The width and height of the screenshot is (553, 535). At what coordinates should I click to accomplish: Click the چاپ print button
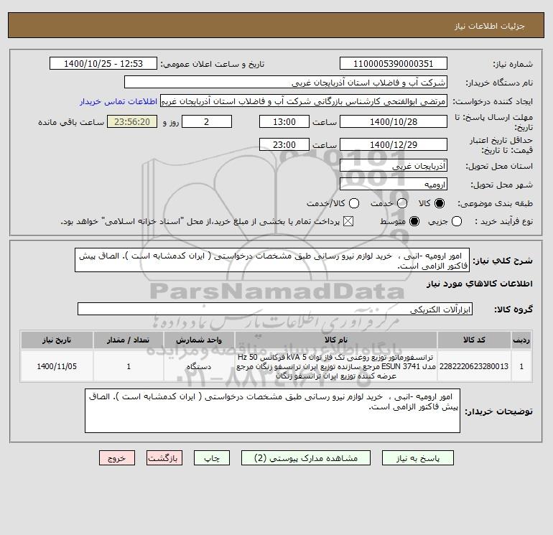[212, 457]
